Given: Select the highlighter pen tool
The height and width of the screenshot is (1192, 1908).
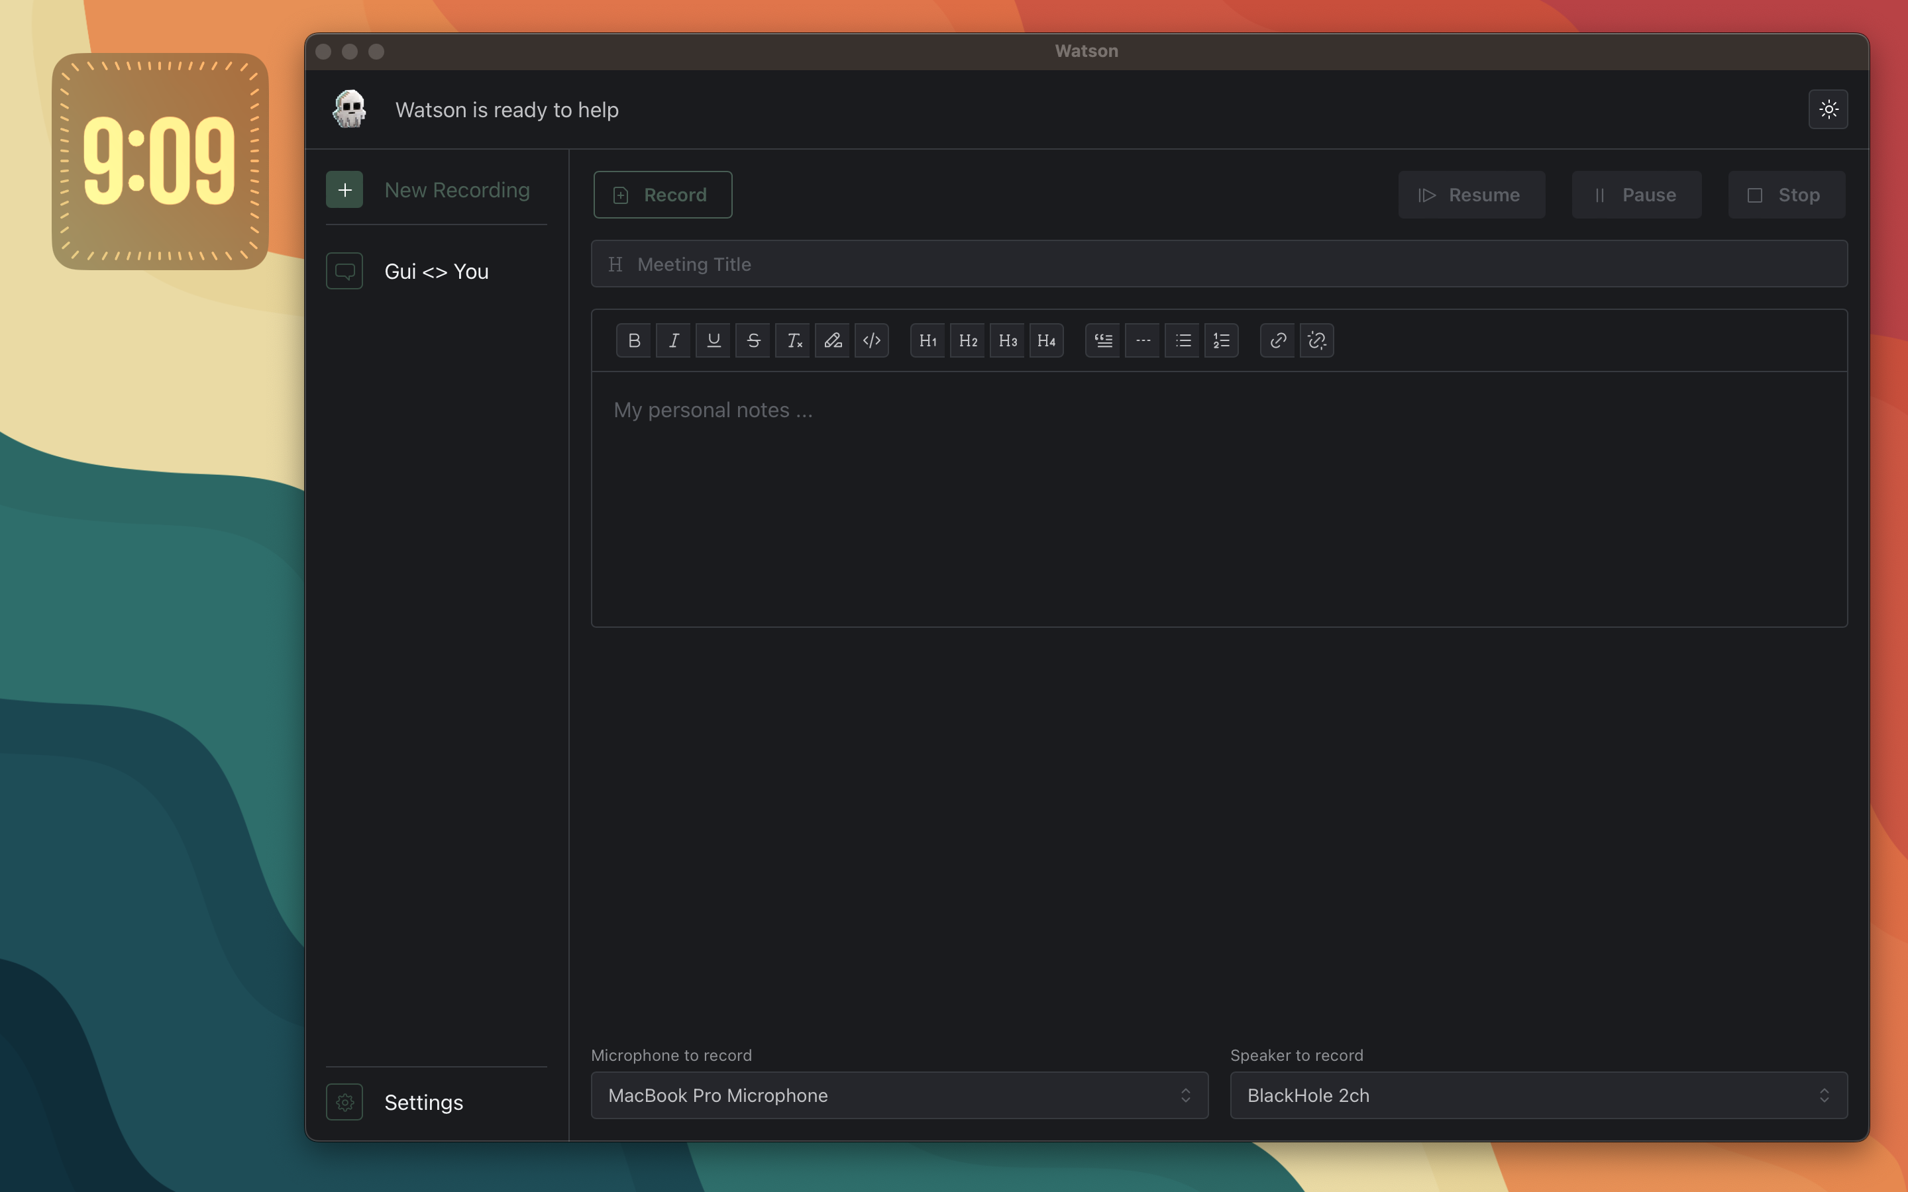Looking at the screenshot, I should pyautogui.click(x=832, y=340).
